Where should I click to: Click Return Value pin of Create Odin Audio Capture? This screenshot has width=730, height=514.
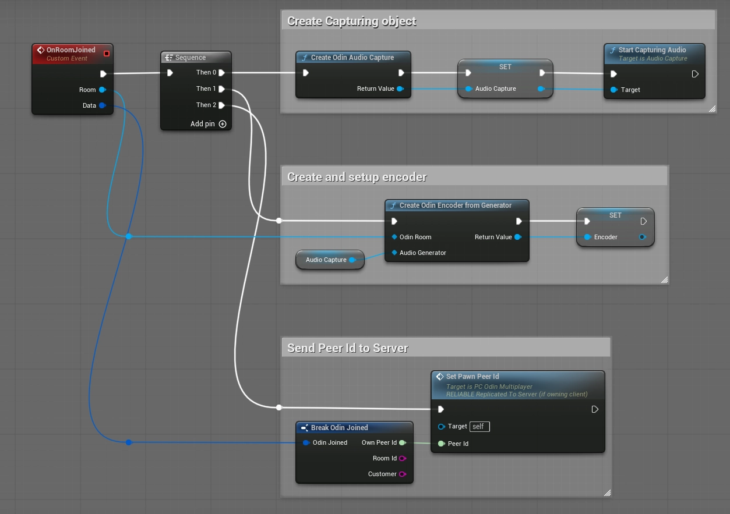[400, 89]
